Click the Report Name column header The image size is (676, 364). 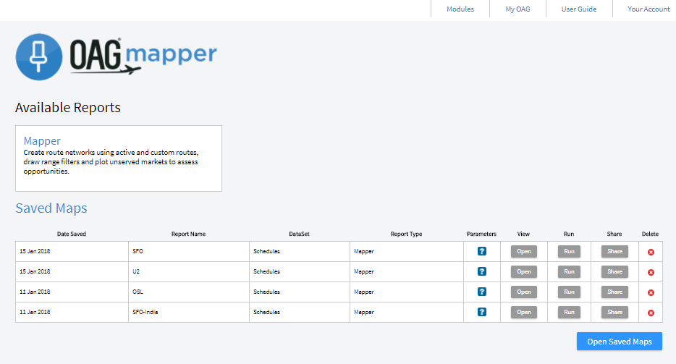[x=188, y=234]
